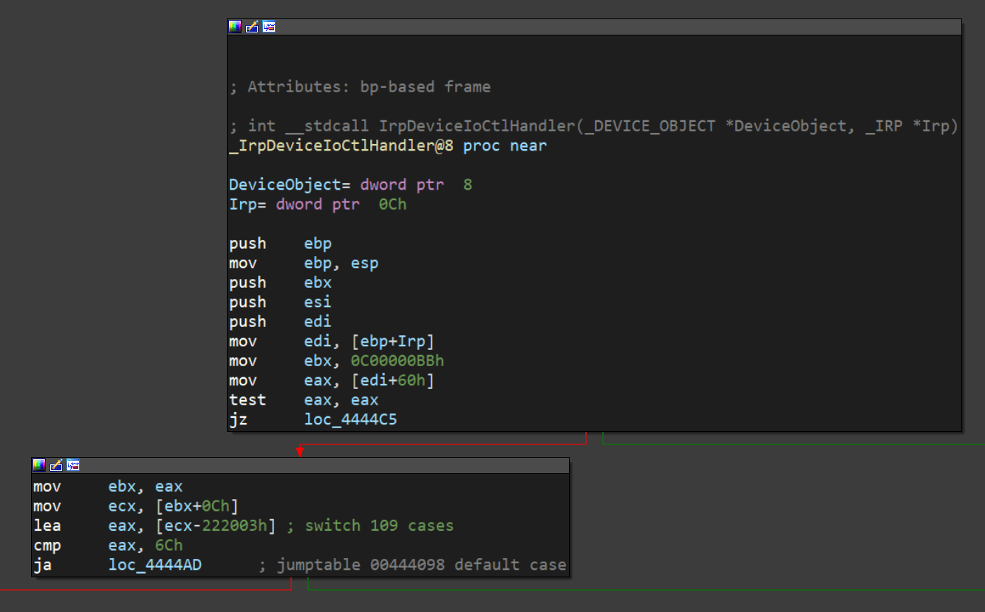Click the group nodes icon on the switch node

(x=73, y=465)
